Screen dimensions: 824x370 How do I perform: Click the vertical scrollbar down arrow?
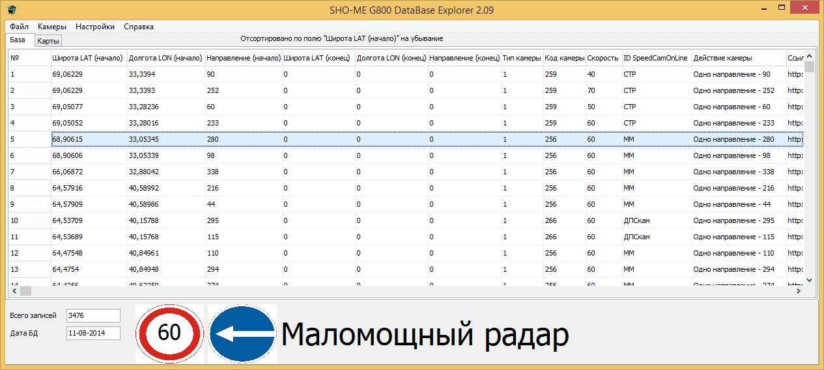[x=810, y=280]
